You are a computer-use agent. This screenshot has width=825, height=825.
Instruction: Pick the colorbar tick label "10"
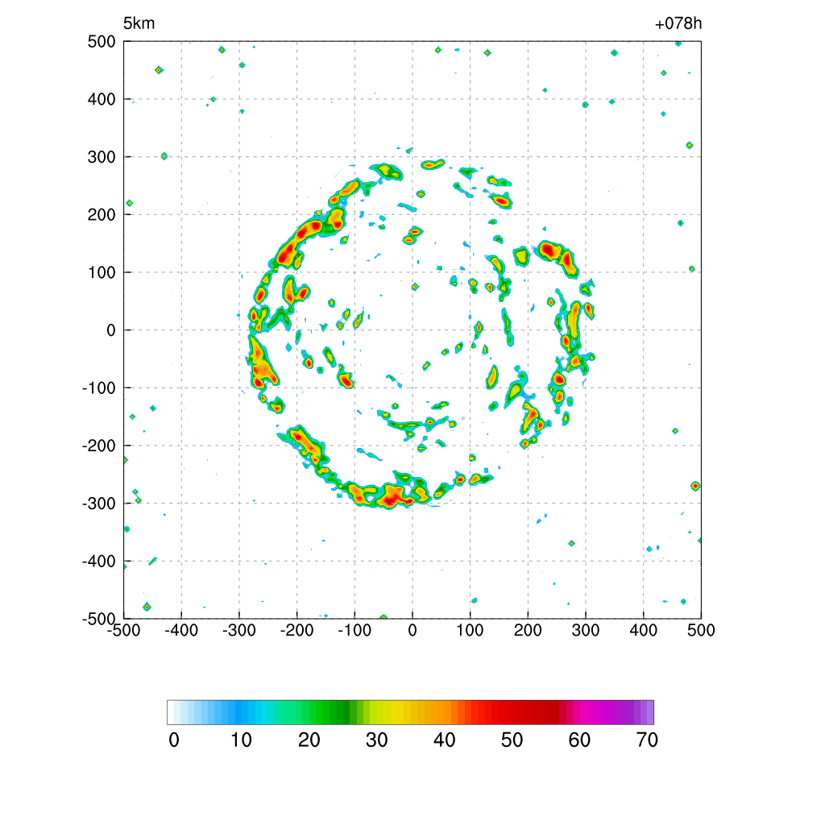click(242, 740)
